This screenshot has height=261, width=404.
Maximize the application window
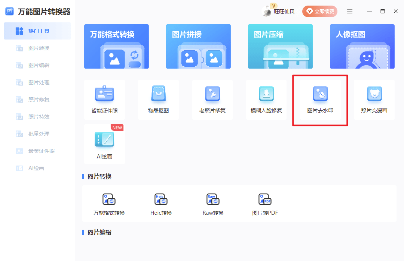pyautogui.click(x=383, y=11)
